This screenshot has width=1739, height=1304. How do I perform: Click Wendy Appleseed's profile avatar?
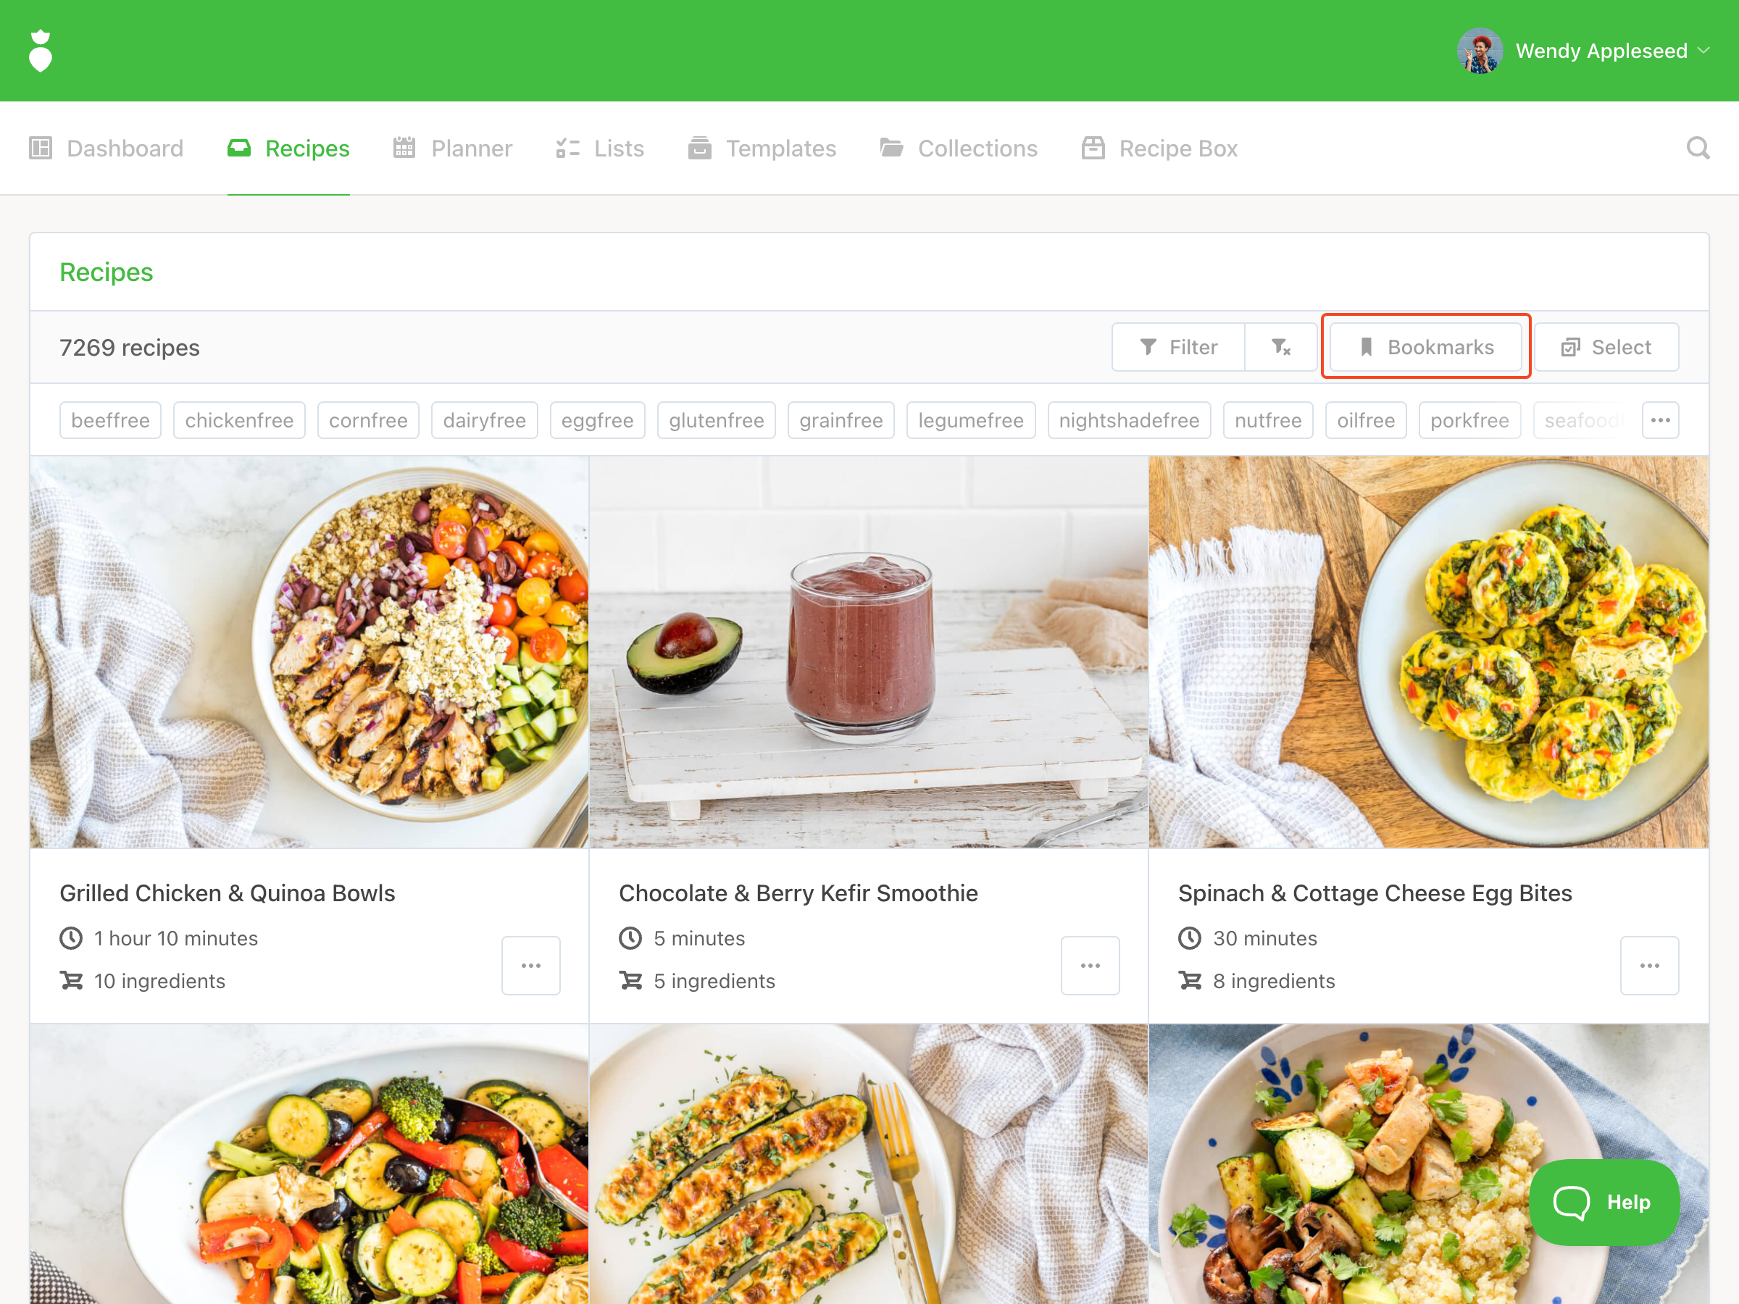click(x=1480, y=51)
